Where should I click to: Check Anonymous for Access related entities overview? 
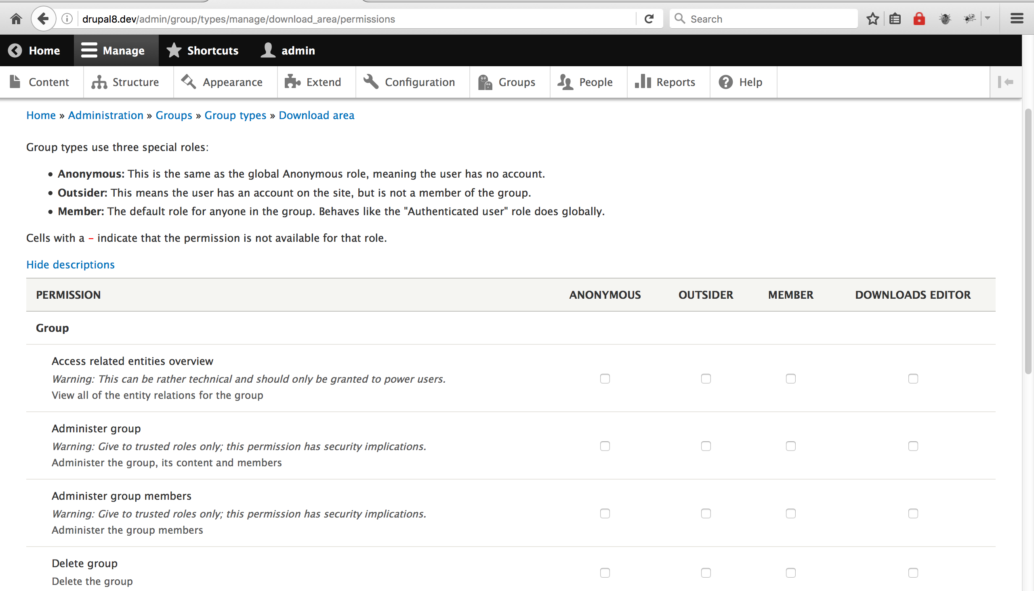605,379
